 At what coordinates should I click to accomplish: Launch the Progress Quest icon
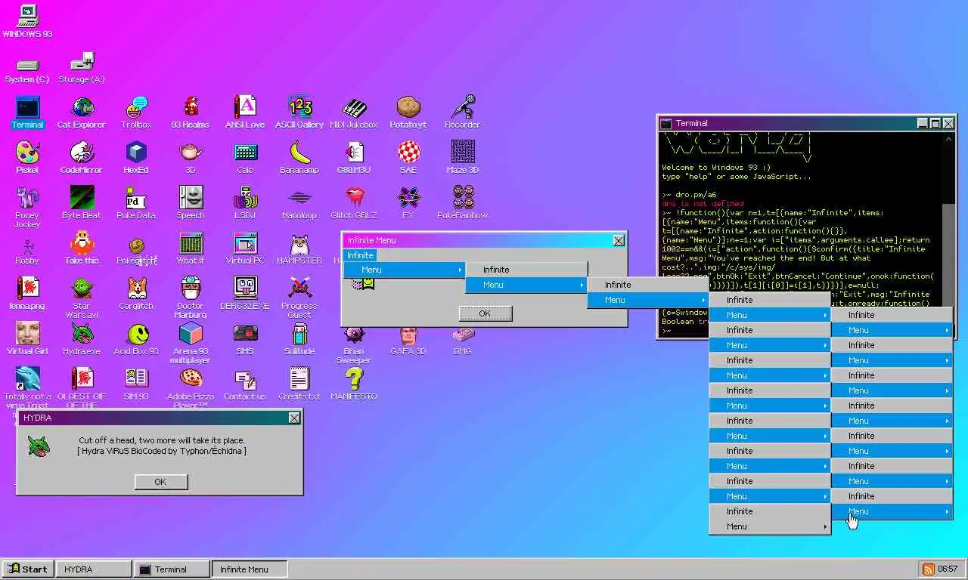coord(299,297)
